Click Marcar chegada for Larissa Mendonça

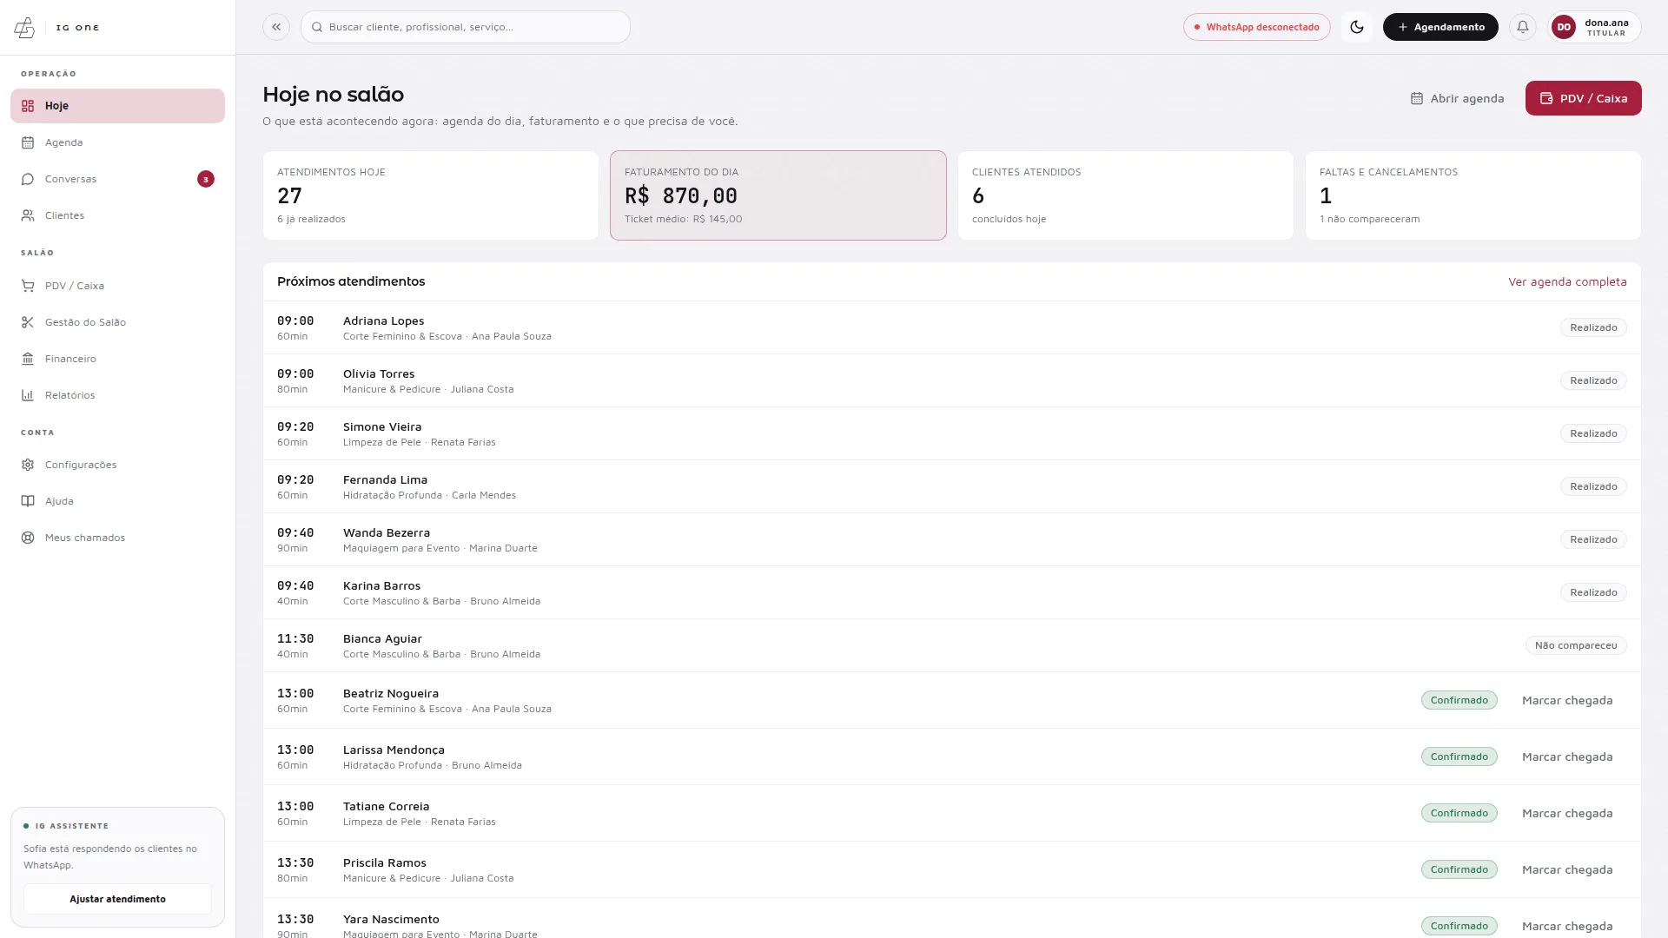1567,756
